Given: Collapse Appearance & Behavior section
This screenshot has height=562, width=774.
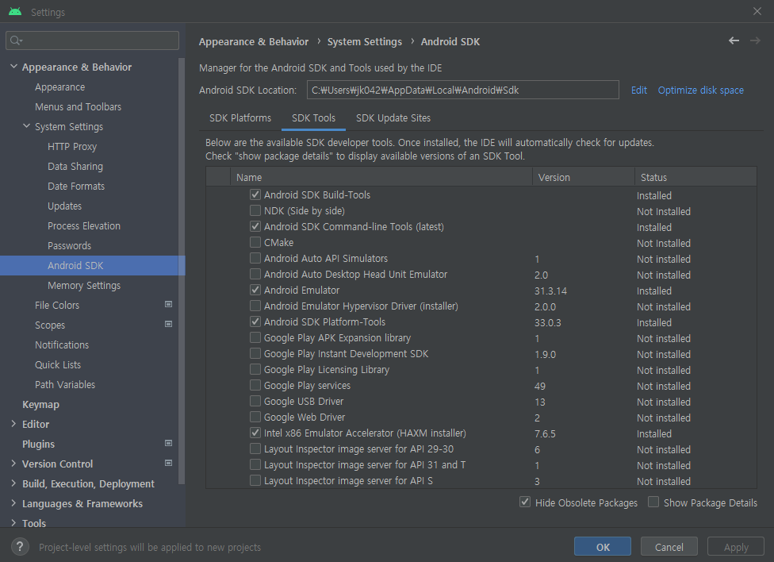Looking at the screenshot, I should [x=13, y=66].
